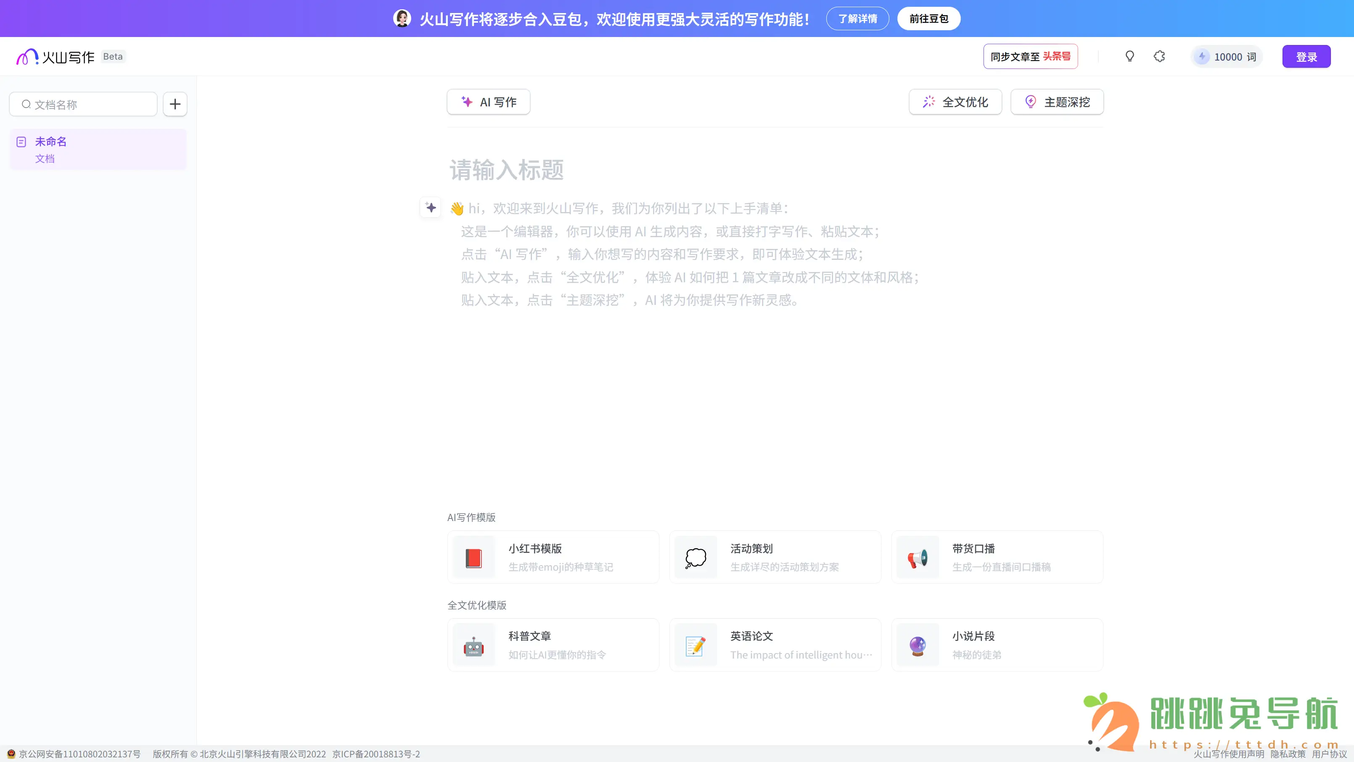This screenshot has width=1354, height=762.
Task: Click the 文档名称 search field
Action: coord(83,104)
